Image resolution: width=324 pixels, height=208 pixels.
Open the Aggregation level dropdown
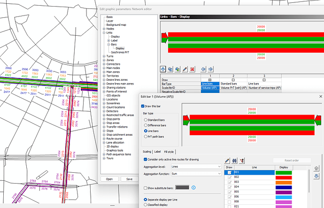click(x=196, y=167)
